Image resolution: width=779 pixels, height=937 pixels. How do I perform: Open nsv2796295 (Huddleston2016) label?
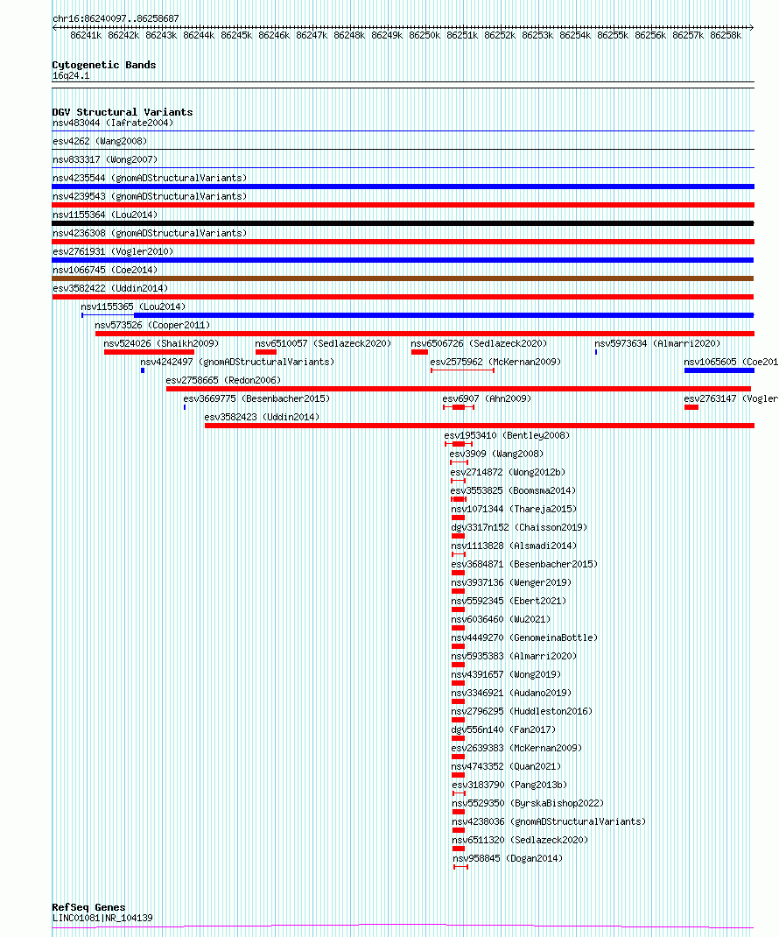523,712
